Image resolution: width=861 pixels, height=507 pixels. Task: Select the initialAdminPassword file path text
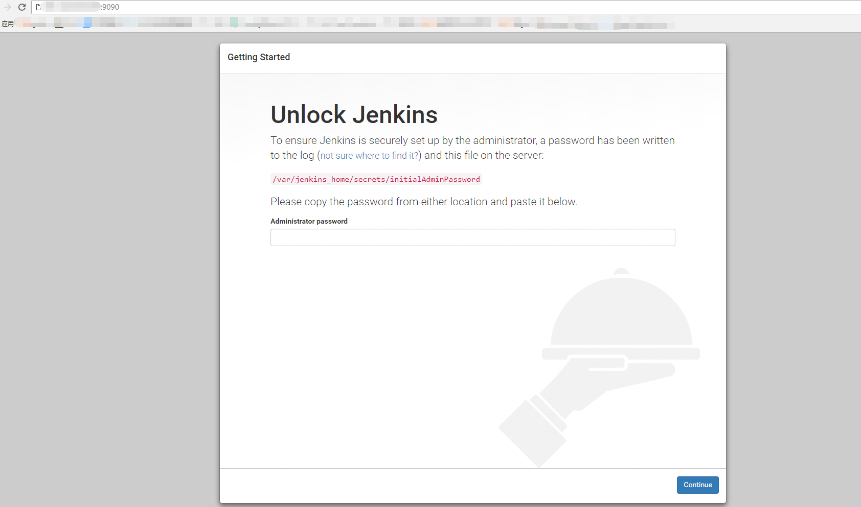pyautogui.click(x=376, y=179)
